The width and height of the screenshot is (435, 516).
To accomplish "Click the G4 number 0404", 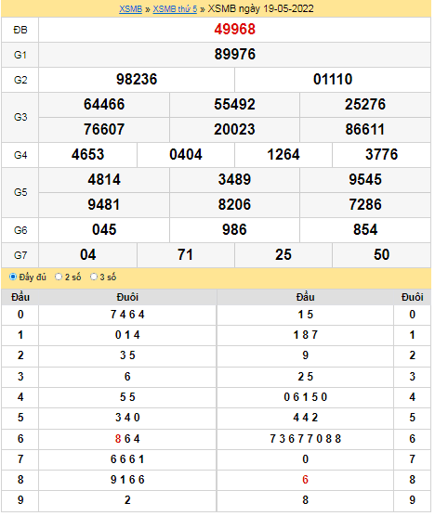I will pyautogui.click(x=186, y=154).
